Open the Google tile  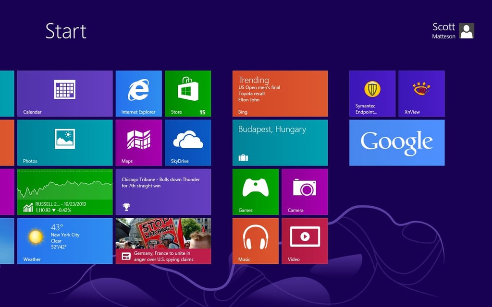[397, 143]
